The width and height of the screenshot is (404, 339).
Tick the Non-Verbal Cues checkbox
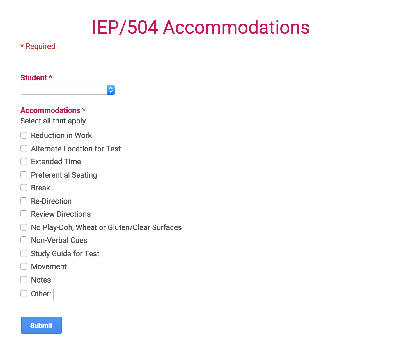click(x=24, y=240)
